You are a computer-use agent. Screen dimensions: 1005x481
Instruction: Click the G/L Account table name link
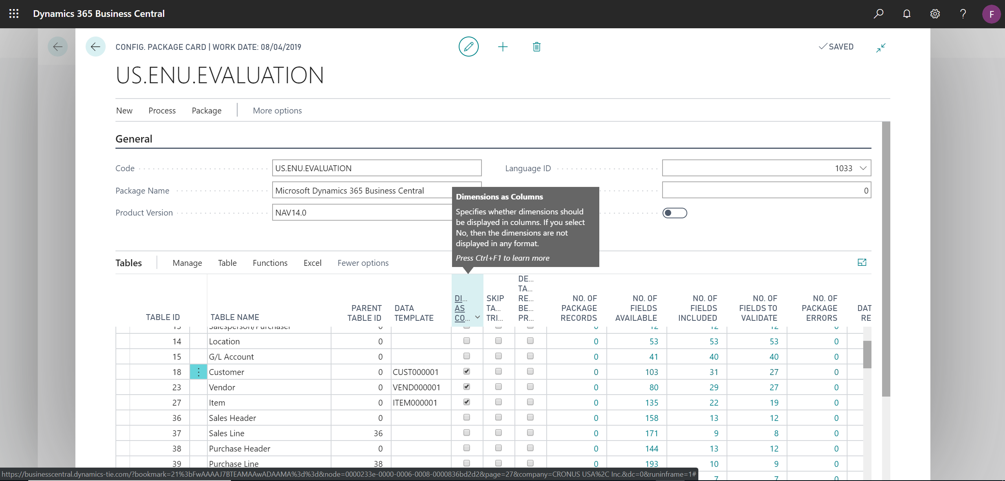tap(231, 356)
